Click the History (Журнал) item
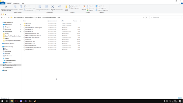This screenshot has width=183, height=103. pyautogui.click(x=90, y=10)
